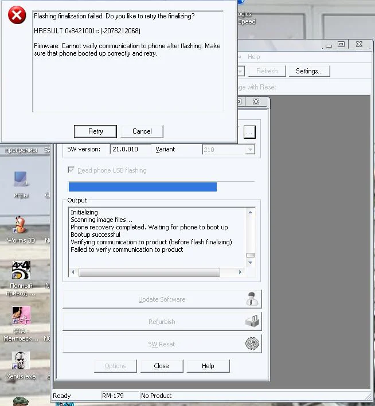Click RM-179 in the status bar
375x406 pixels.
(x=112, y=396)
